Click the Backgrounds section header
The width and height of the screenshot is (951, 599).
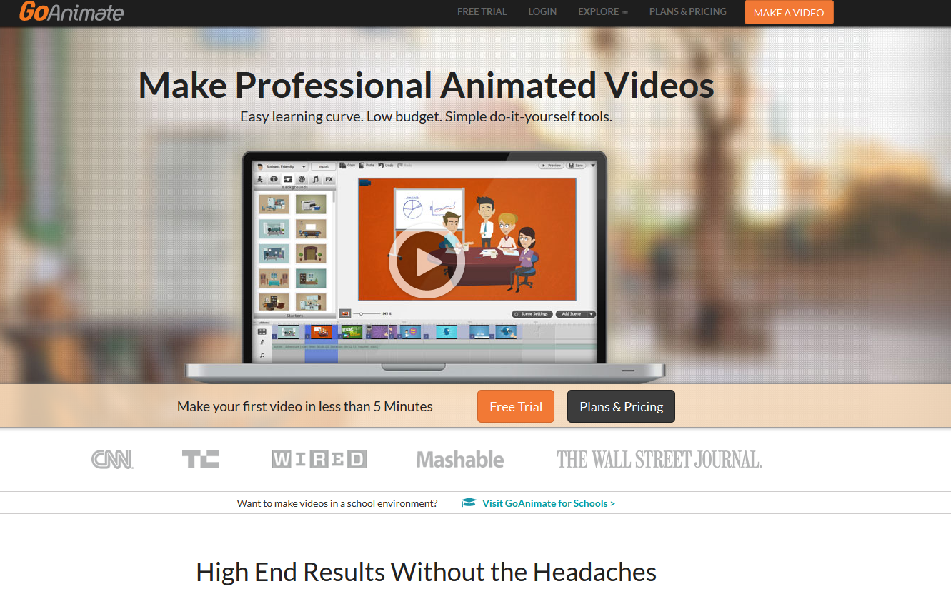[294, 187]
